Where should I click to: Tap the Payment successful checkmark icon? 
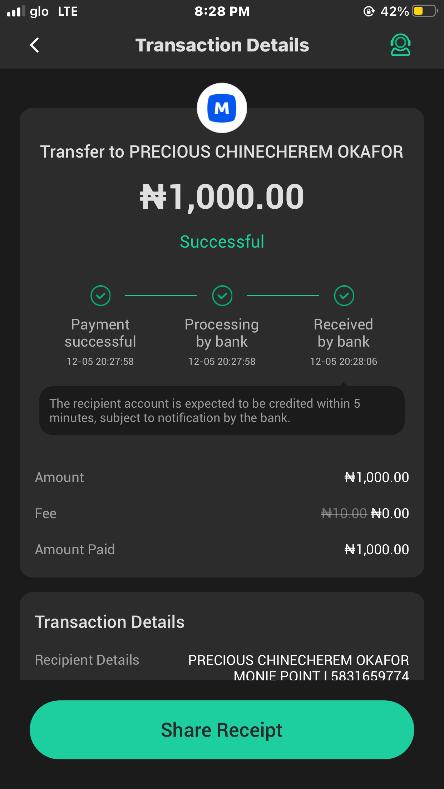(x=100, y=296)
